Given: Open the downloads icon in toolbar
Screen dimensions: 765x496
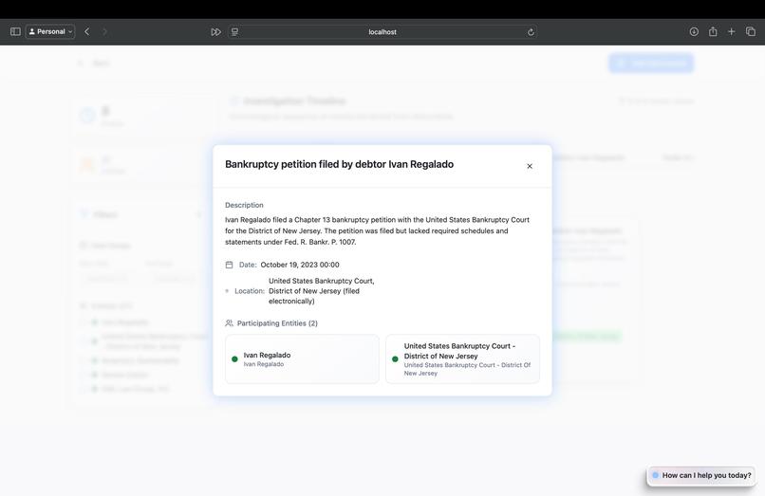Looking at the screenshot, I should point(694,31).
